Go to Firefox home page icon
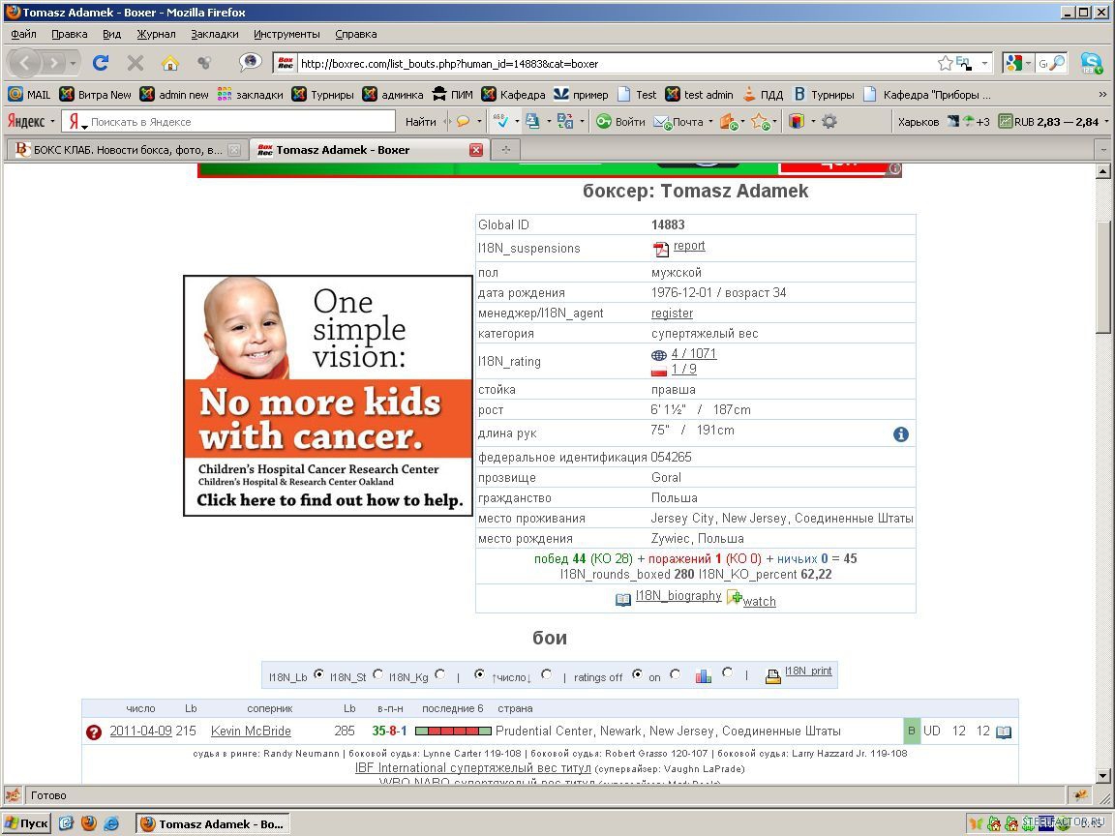The width and height of the screenshot is (1115, 836). coord(170,63)
